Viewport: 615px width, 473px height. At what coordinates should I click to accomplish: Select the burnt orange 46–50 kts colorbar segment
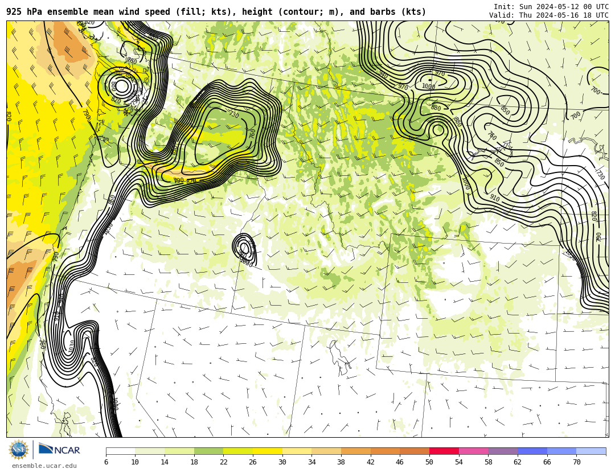pos(415,451)
